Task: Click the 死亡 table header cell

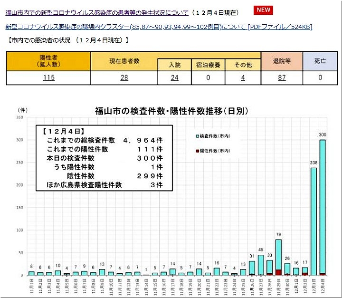Action: (x=321, y=61)
